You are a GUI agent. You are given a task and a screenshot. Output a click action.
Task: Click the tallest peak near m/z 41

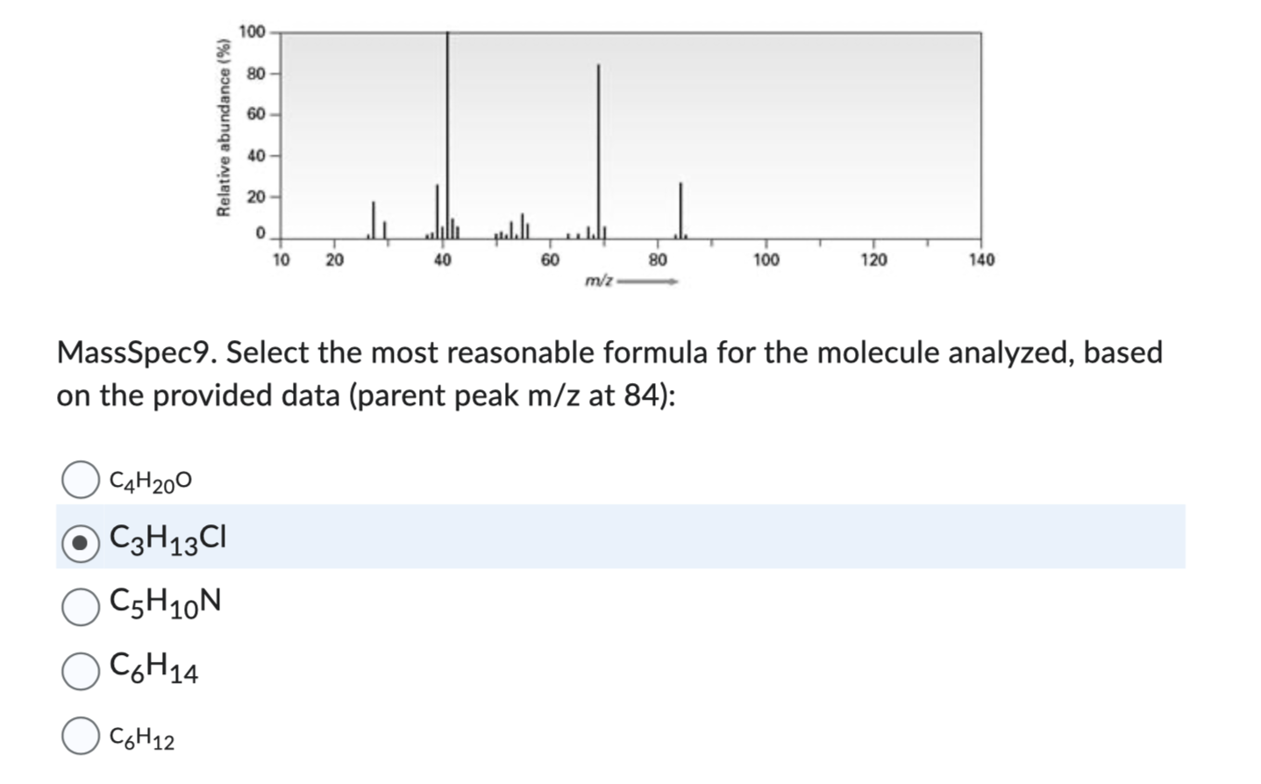[x=447, y=132]
